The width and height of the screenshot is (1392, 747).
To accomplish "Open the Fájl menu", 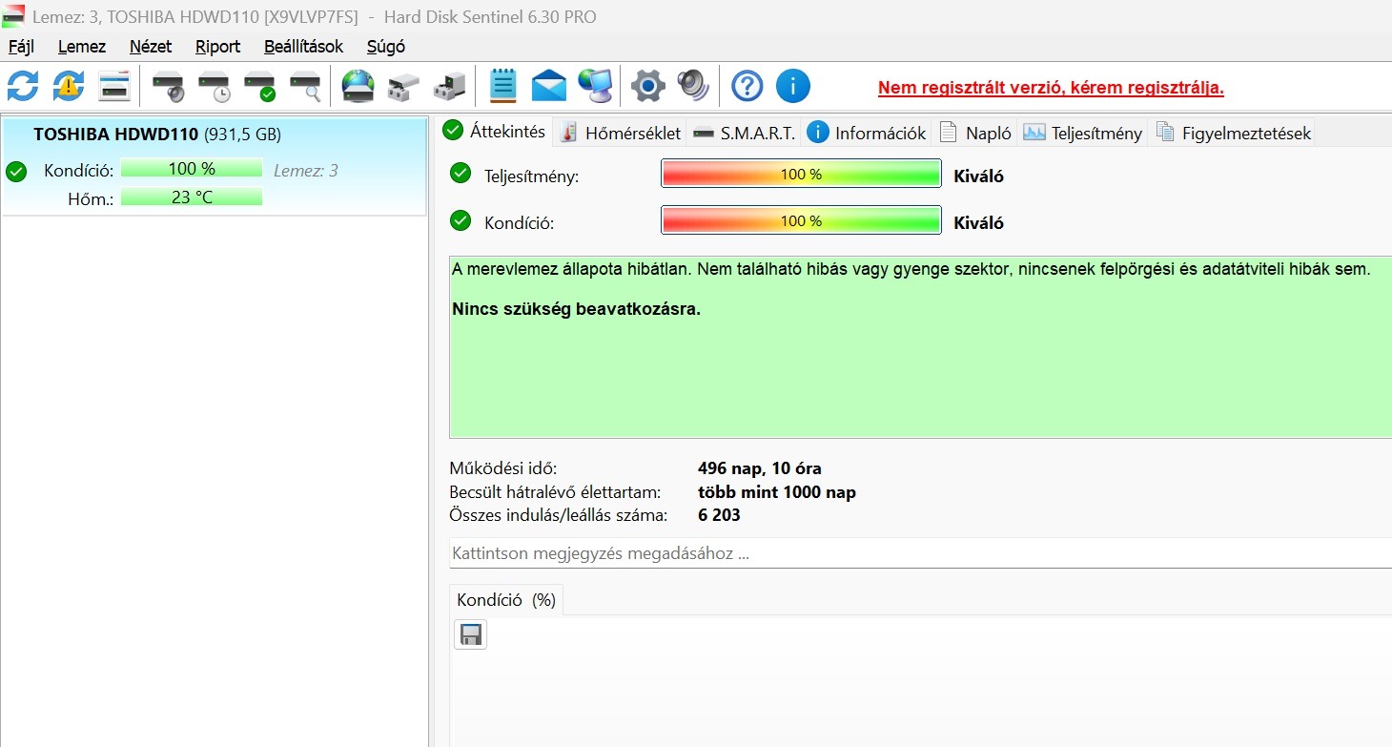I will click(21, 46).
